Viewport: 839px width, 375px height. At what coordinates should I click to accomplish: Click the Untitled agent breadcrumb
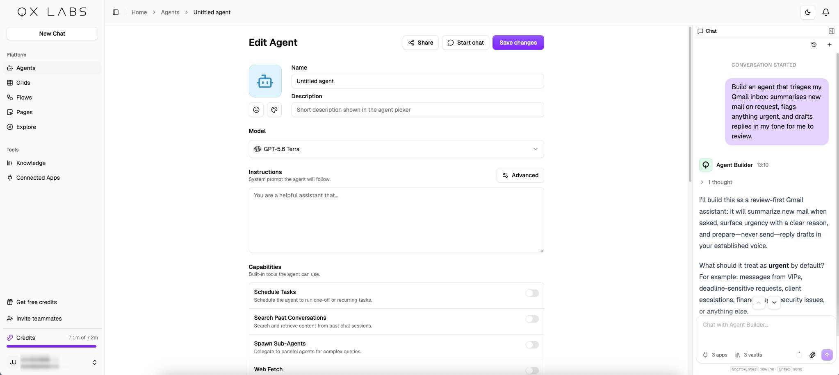pos(212,12)
